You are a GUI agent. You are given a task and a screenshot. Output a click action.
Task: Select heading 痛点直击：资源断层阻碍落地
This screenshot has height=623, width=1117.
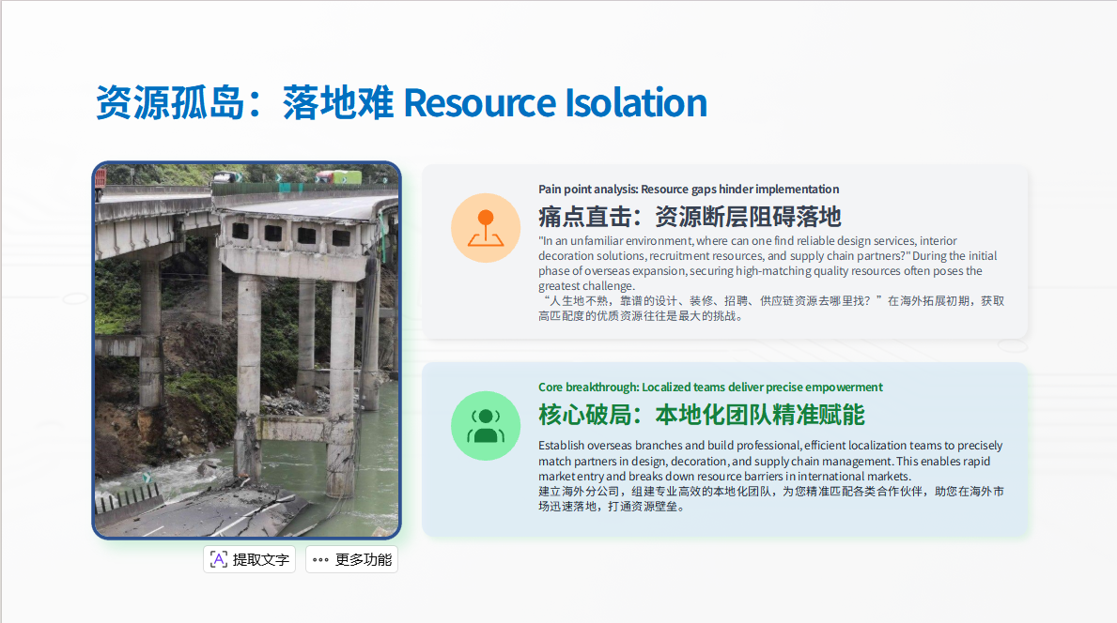click(690, 216)
